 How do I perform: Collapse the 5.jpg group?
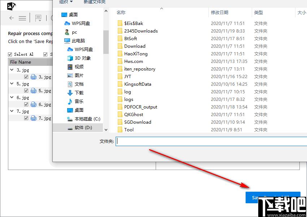[x=12, y=84]
